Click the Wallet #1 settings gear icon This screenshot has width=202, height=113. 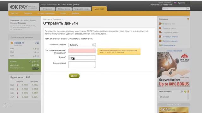coord(36,43)
